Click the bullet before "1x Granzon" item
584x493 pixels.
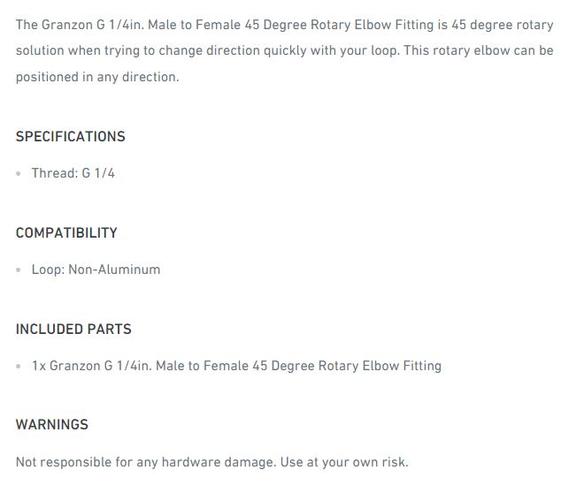(x=19, y=367)
